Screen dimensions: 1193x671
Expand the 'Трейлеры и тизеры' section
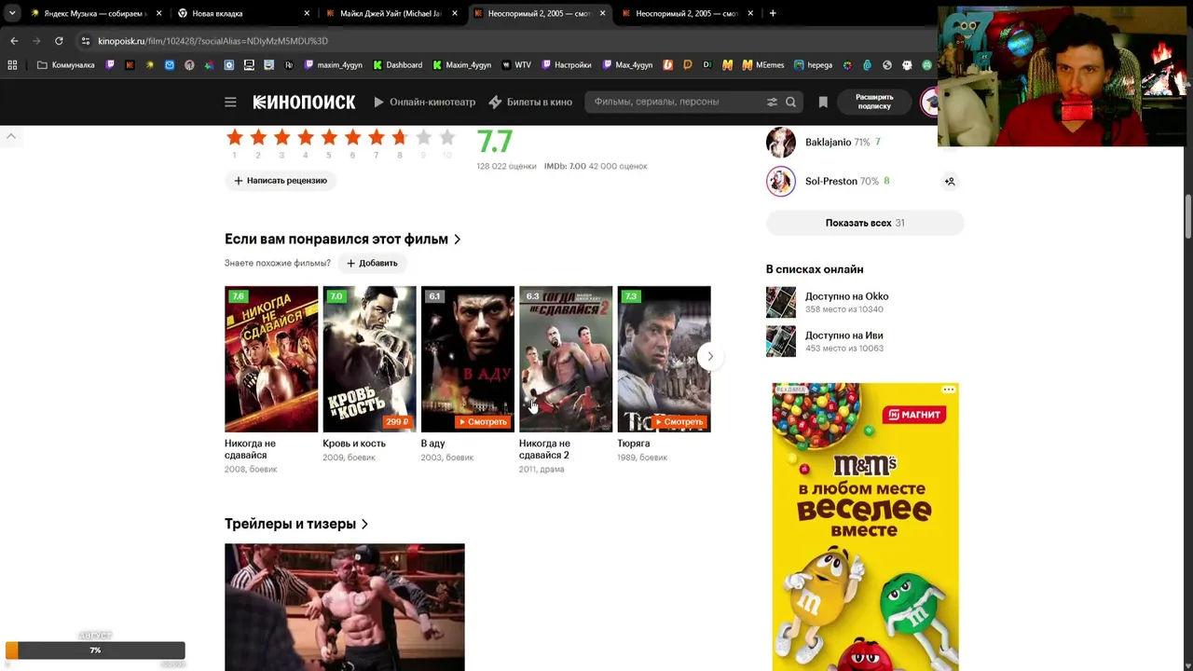pyautogui.click(x=296, y=524)
